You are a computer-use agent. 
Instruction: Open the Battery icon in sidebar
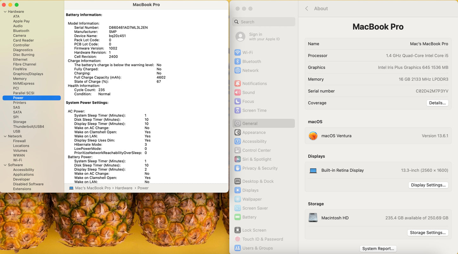pos(237,217)
